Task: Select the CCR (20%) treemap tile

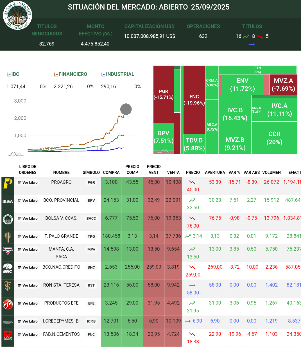Action: pyautogui.click(x=274, y=138)
